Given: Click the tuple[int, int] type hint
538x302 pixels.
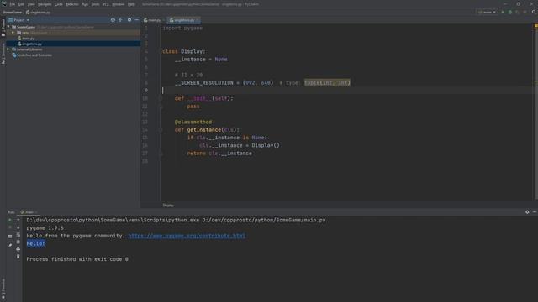Looking at the screenshot, I should pyautogui.click(x=327, y=82).
